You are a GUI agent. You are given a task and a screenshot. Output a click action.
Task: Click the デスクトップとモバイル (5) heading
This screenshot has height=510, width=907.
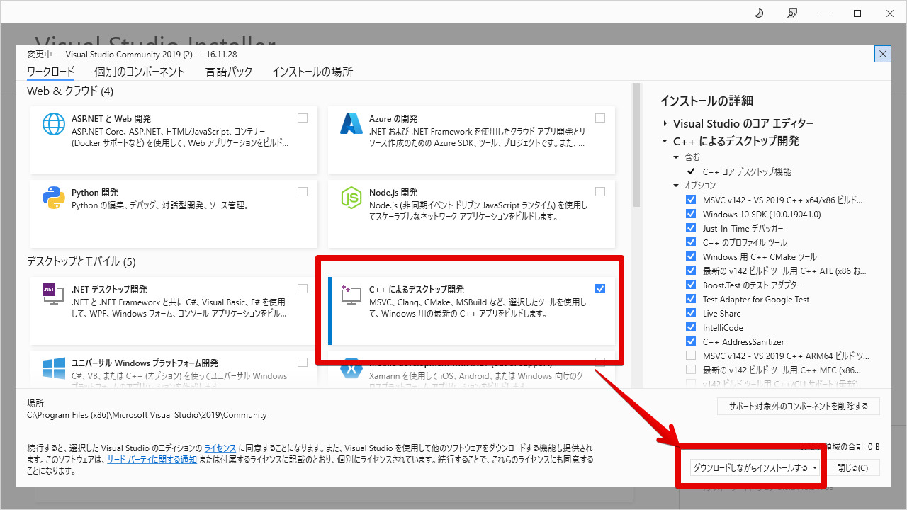point(81,262)
